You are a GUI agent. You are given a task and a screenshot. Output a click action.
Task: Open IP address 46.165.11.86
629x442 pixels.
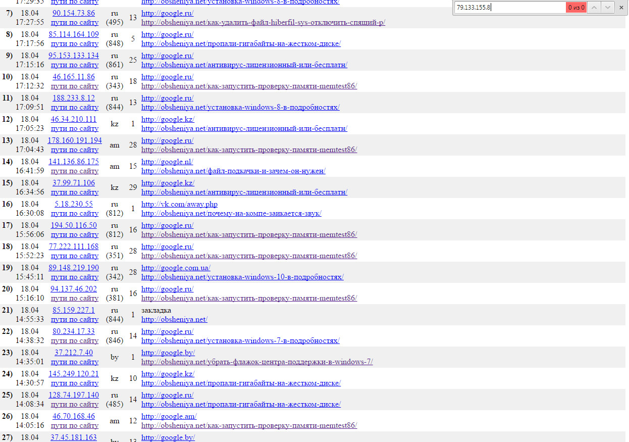(74, 77)
